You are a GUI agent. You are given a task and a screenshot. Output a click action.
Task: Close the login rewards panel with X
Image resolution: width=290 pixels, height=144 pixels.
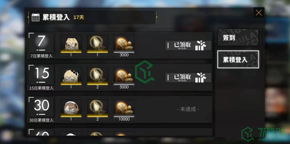[259, 13]
